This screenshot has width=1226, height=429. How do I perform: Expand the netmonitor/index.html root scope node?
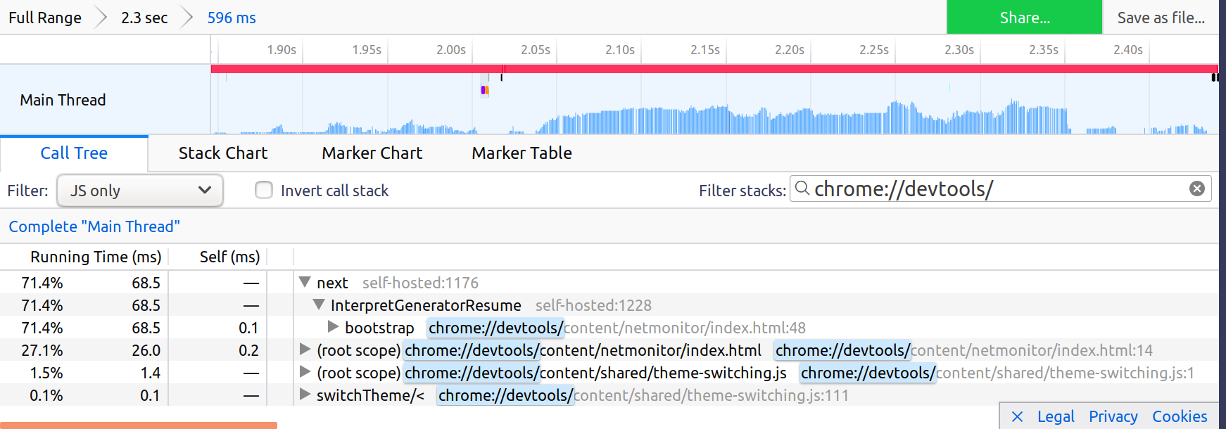(x=305, y=350)
